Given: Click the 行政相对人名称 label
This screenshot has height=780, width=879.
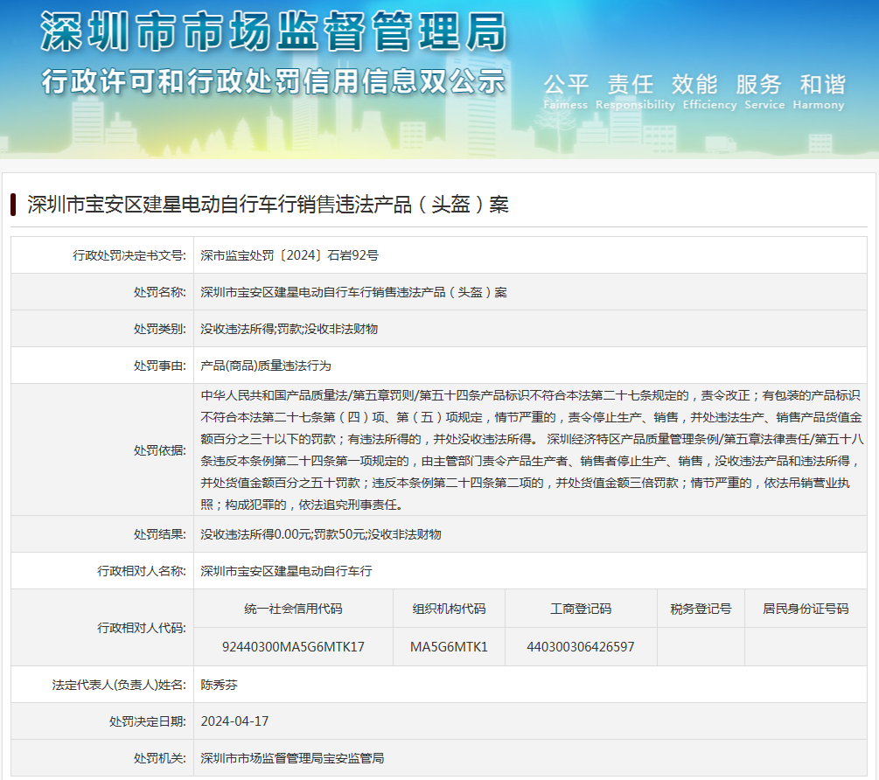Looking at the screenshot, I should tap(142, 571).
